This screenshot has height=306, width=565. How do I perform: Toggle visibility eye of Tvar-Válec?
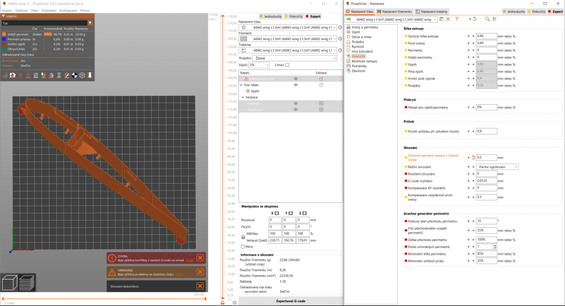coord(296,85)
